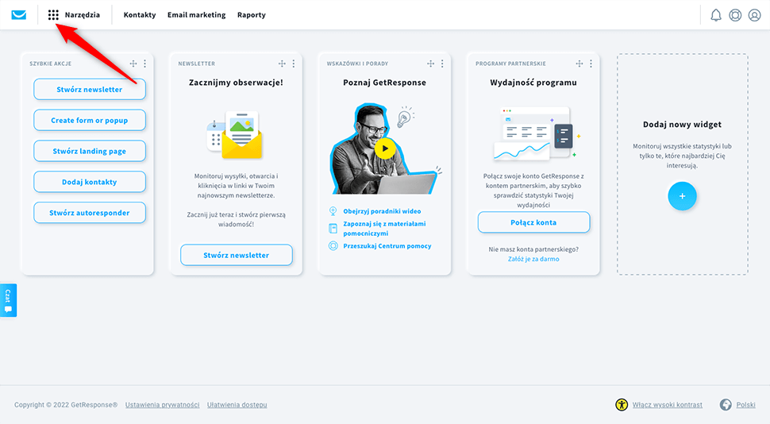Toggle Włącz wysoki kontrast link

click(x=668, y=405)
